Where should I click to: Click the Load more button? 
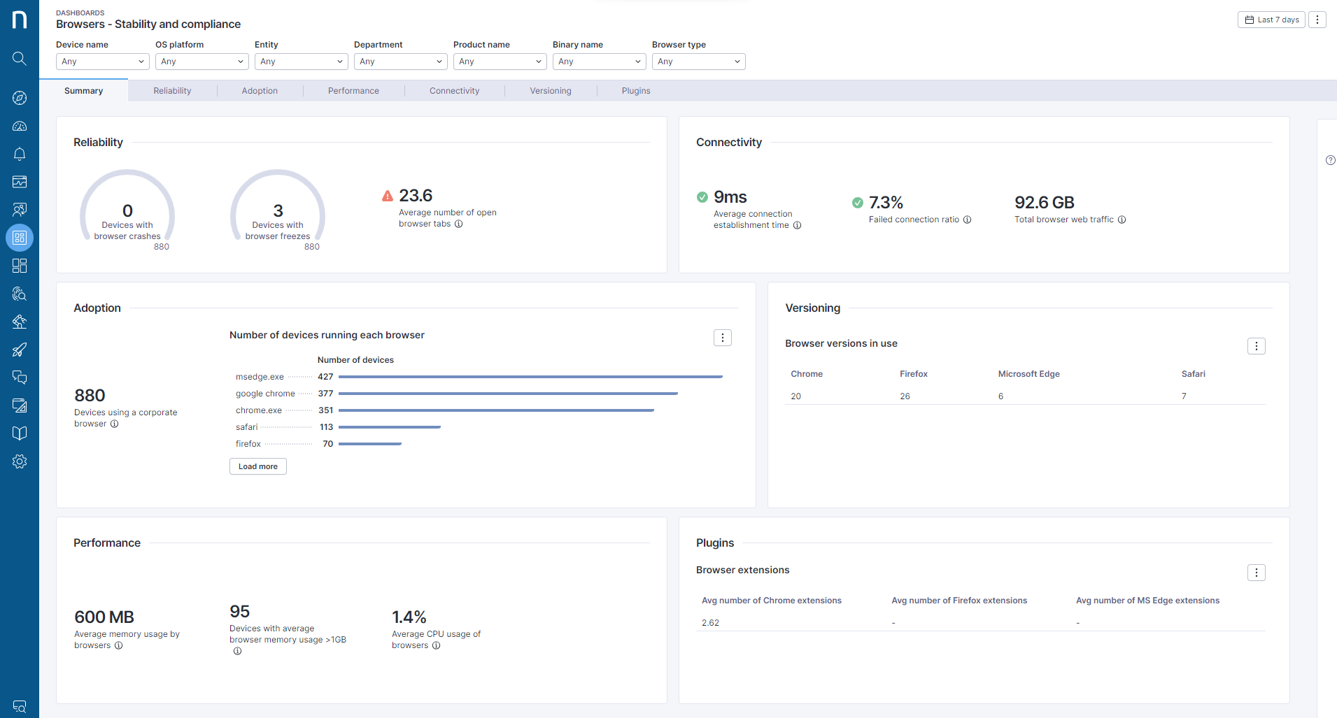tap(258, 466)
